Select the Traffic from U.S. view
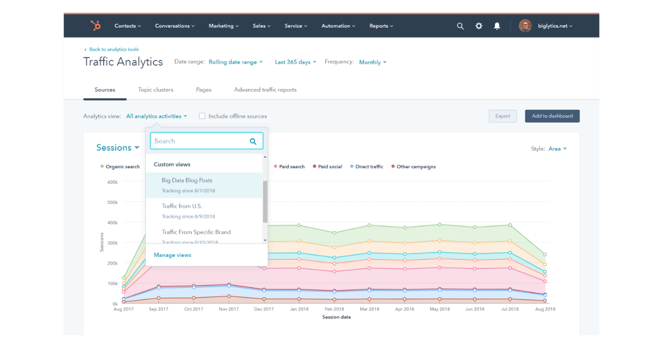Viewport: 663px width, 348px height. pyautogui.click(x=204, y=211)
